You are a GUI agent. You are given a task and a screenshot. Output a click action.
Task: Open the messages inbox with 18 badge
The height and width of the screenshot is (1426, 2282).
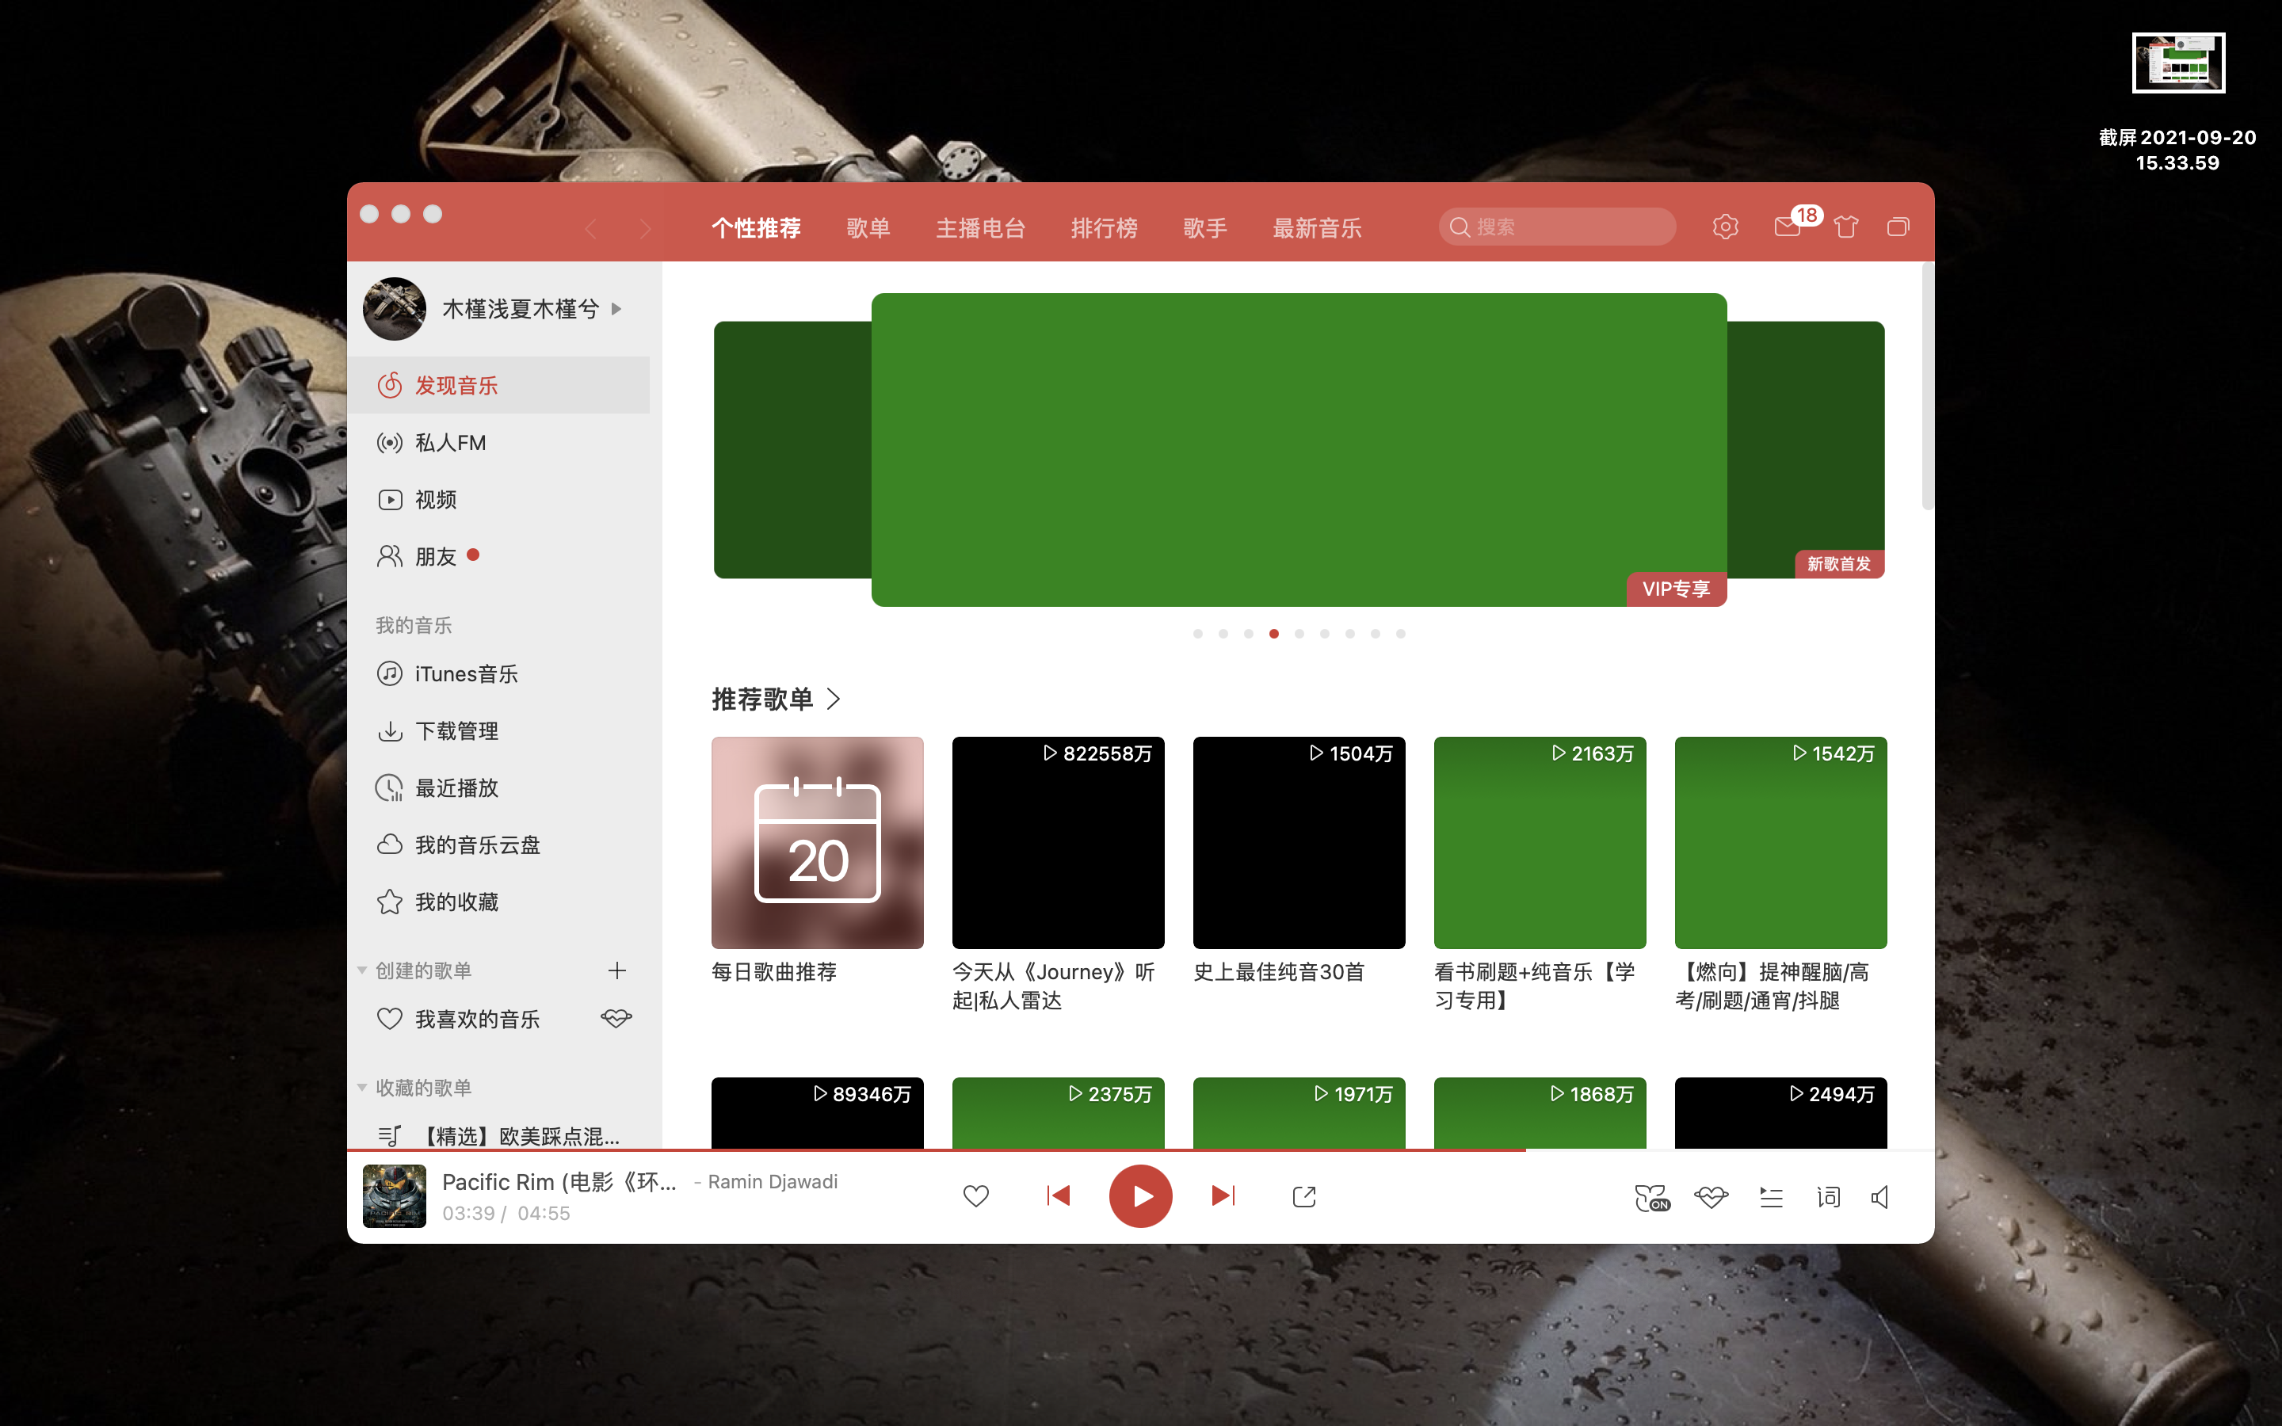pyautogui.click(x=1787, y=227)
